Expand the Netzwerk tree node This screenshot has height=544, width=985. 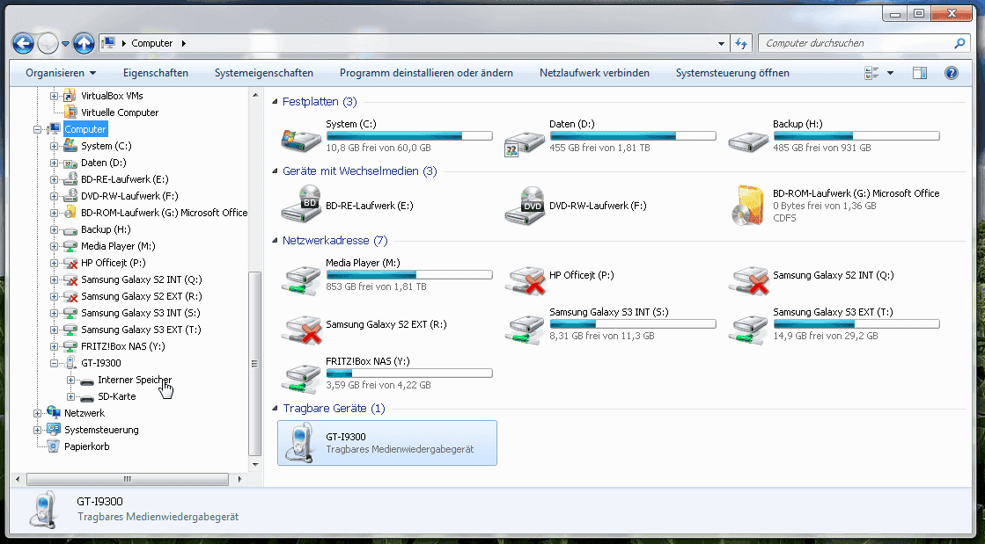[38, 413]
